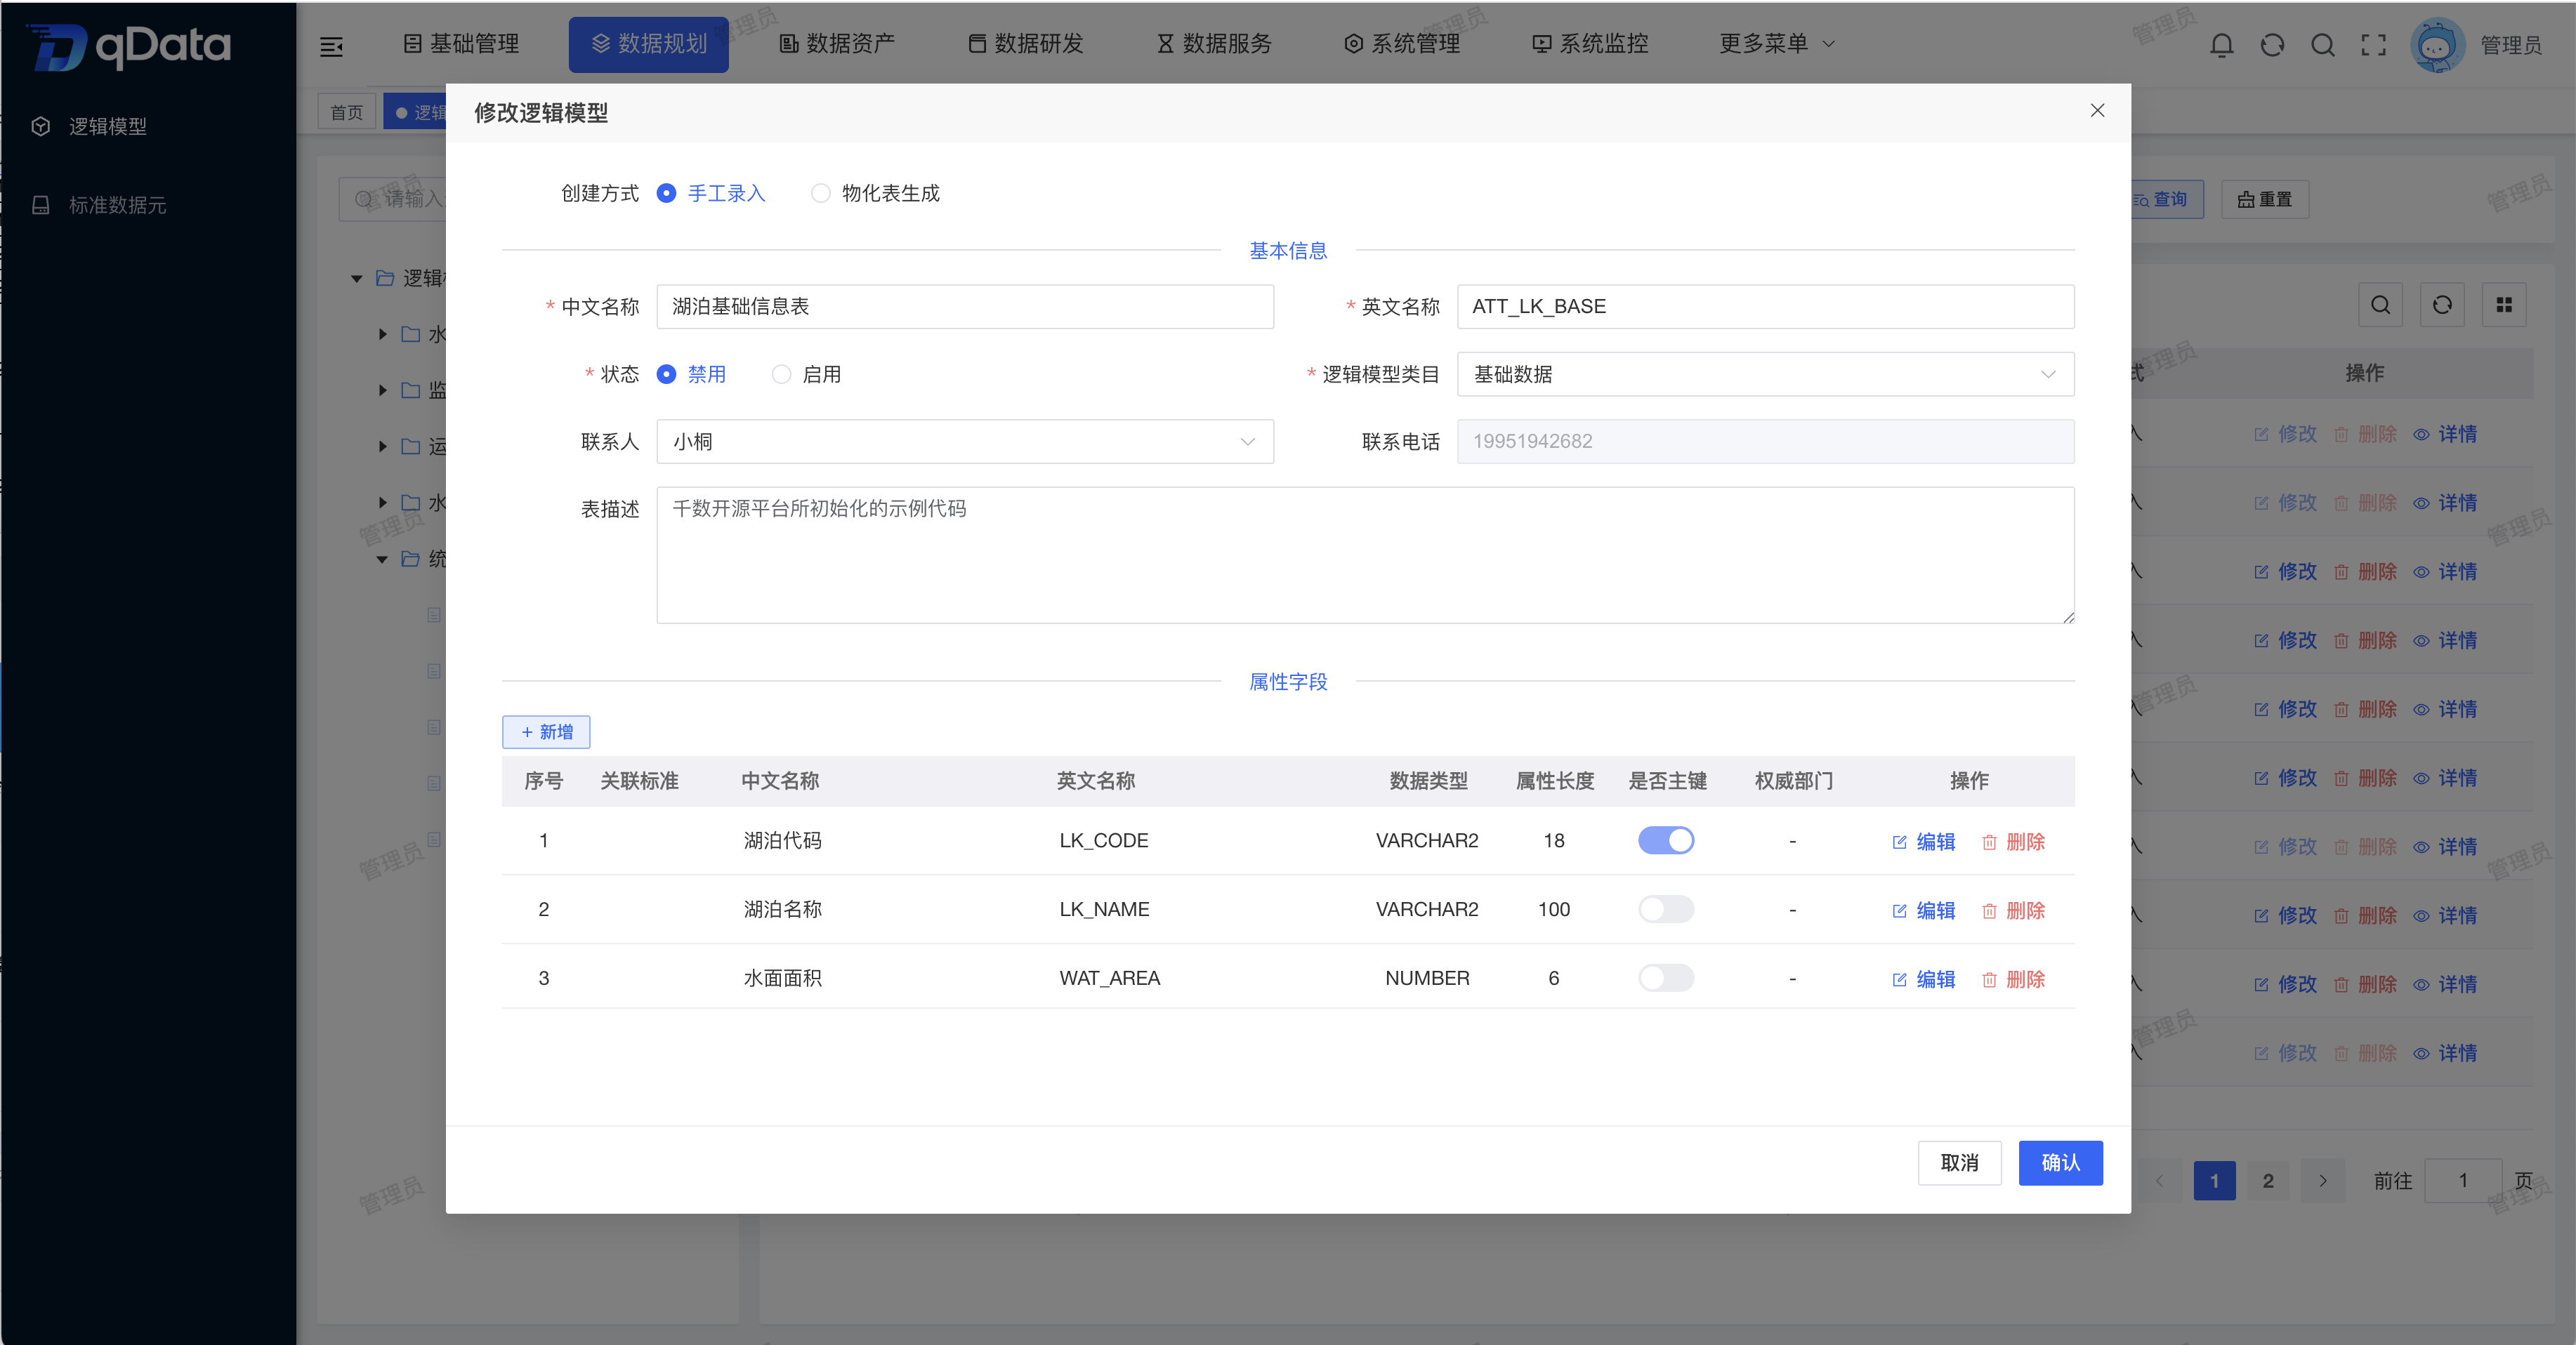Viewport: 2576px width, 1345px height.
Task: Click the 前往 page number input
Action: [x=2463, y=1181]
